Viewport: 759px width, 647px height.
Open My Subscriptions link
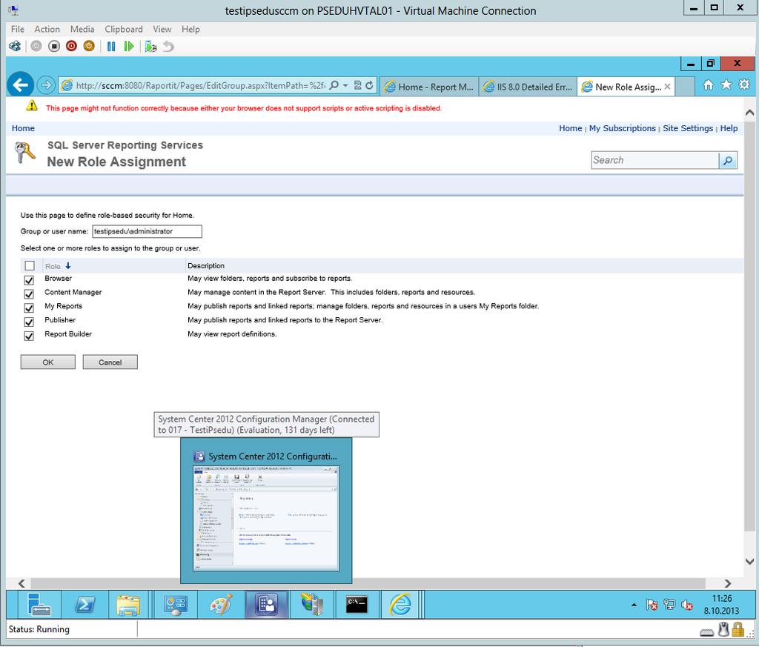[622, 128]
